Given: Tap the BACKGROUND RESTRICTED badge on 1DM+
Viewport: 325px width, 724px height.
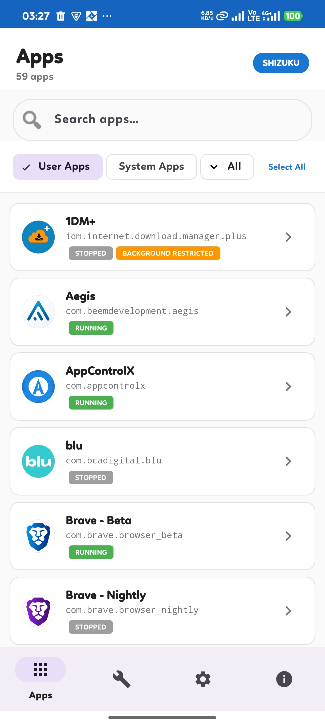Looking at the screenshot, I should tap(168, 253).
